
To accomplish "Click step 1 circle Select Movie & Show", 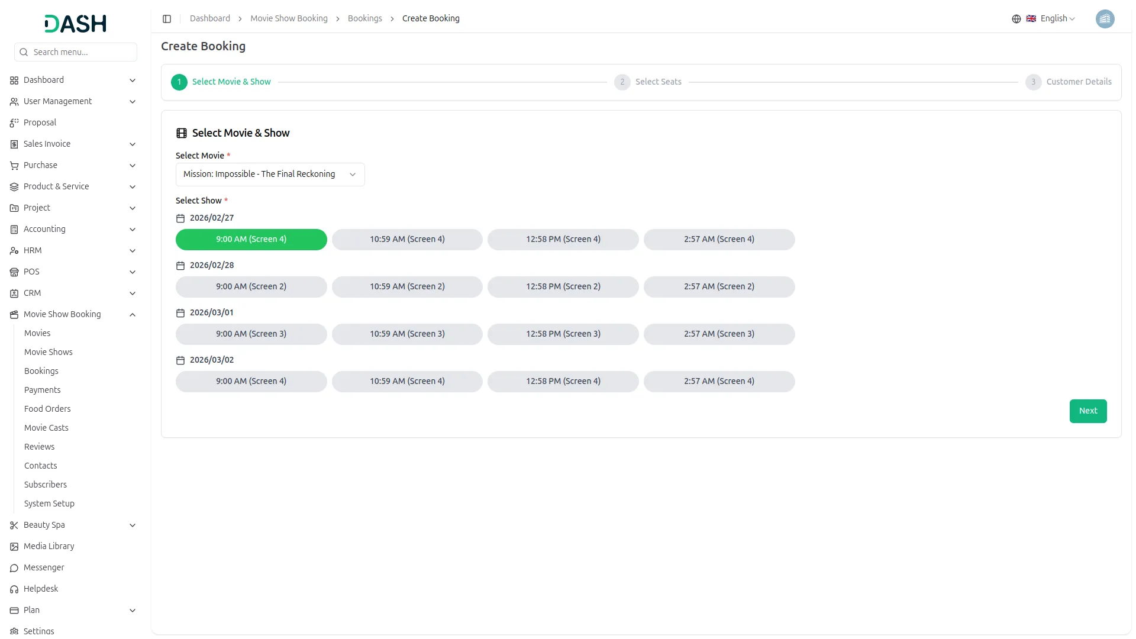I will click(x=179, y=82).
